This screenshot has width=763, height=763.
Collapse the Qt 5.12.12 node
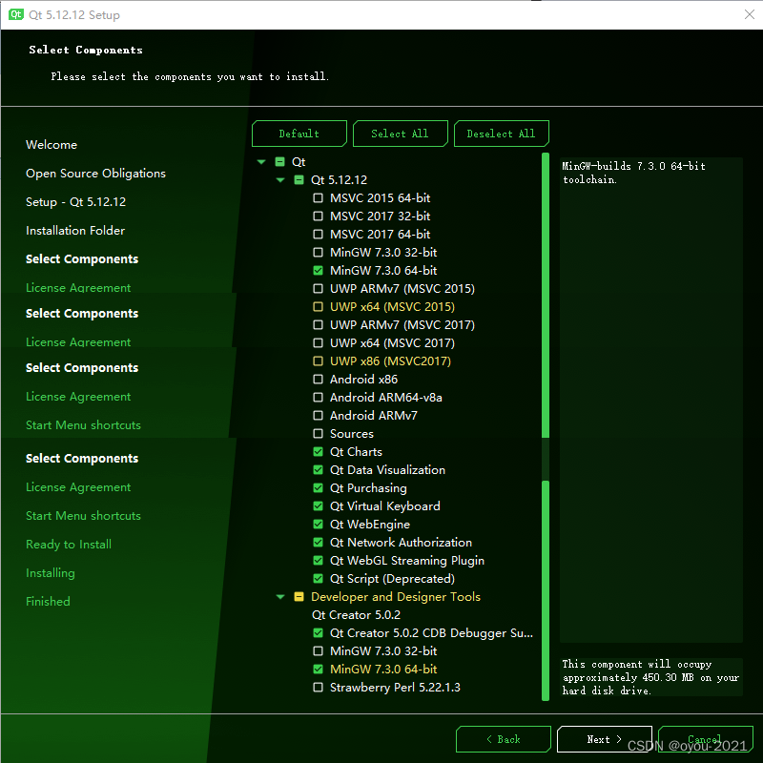tap(280, 179)
